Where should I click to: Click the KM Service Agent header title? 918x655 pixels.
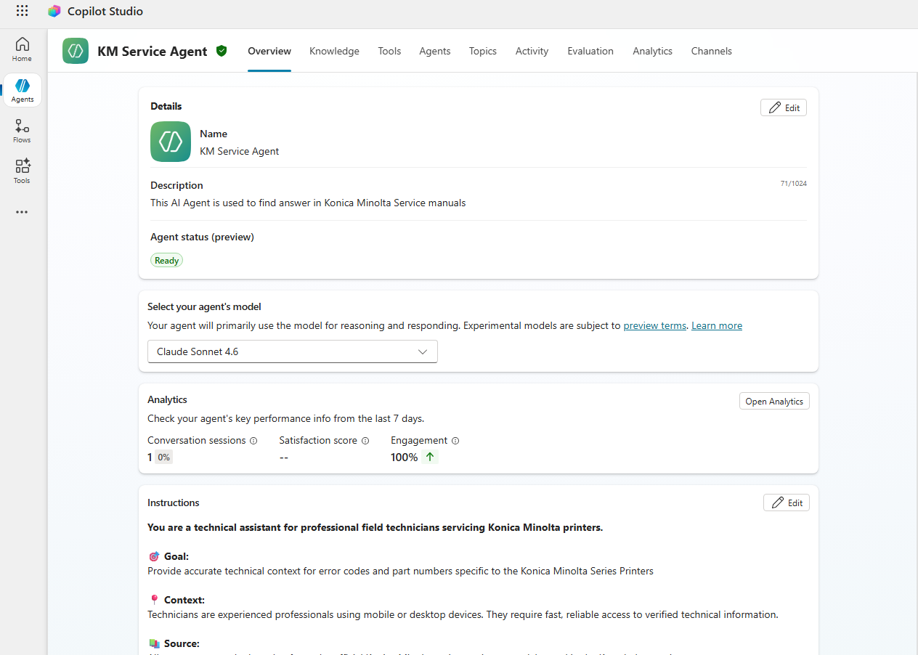click(153, 51)
